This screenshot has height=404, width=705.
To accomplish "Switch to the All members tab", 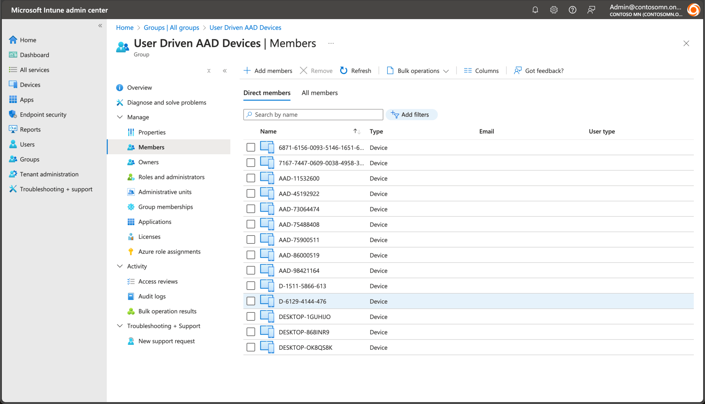I will [x=320, y=93].
